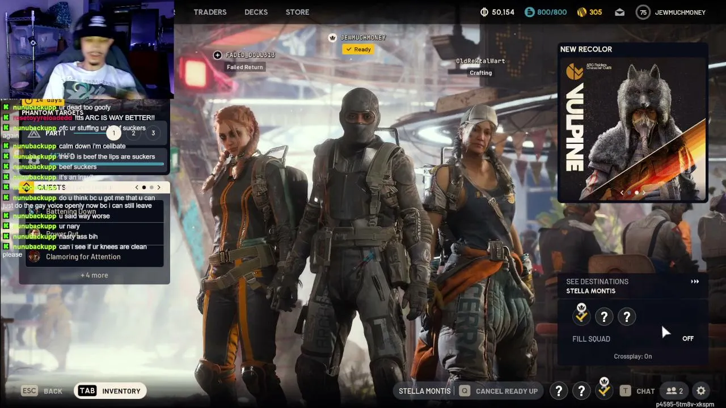Toggle Fill Squad off switch

(x=688, y=339)
